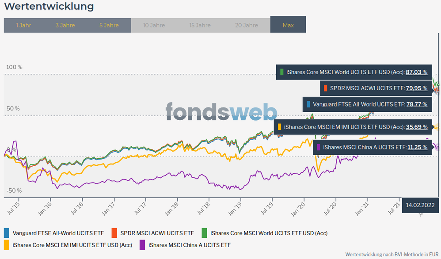The image size is (441, 259).
Task: Choose the 5 Jahre period tab
Action: [109, 25]
